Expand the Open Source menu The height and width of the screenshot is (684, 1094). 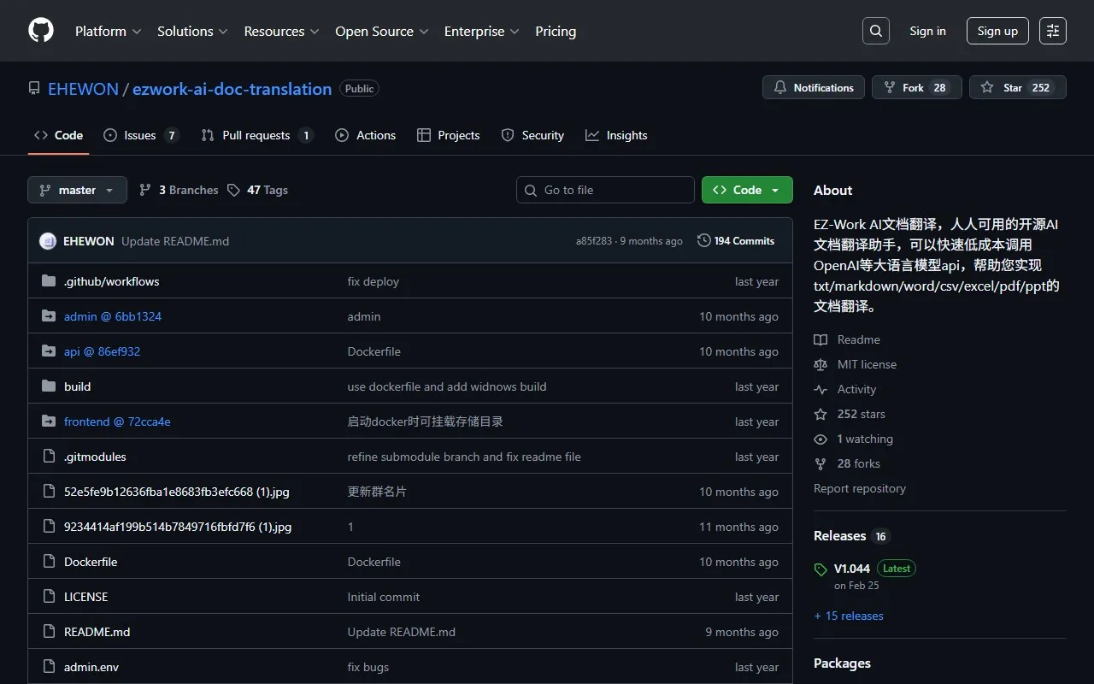pos(381,31)
